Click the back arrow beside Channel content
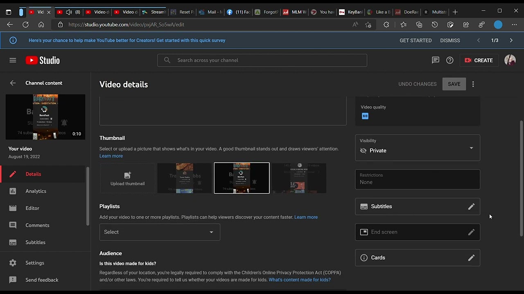This screenshot has width=524, height=294. click(13, 83)
